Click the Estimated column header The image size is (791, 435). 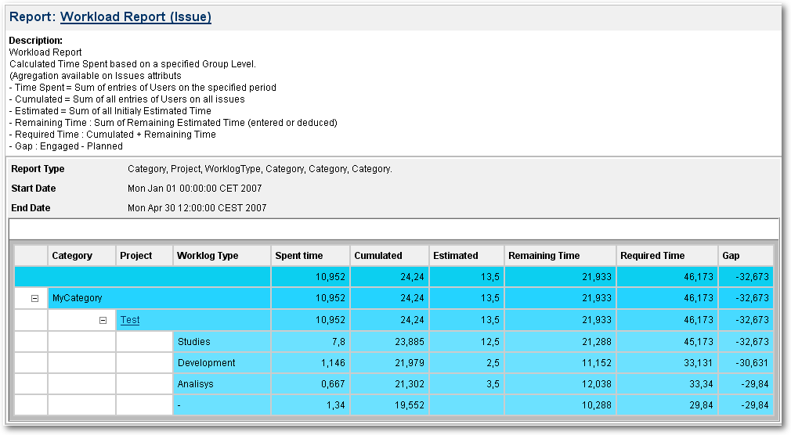click(456, 256)
